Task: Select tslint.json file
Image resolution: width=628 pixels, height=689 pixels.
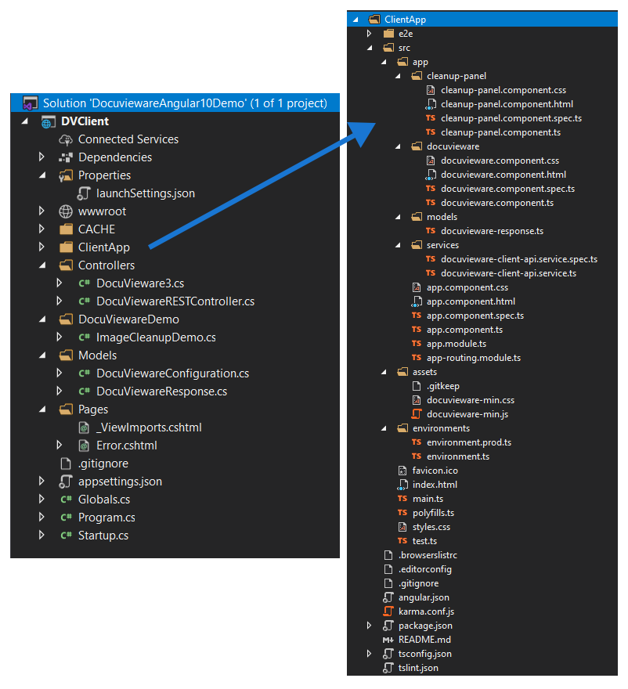Action: pos(418,668)
